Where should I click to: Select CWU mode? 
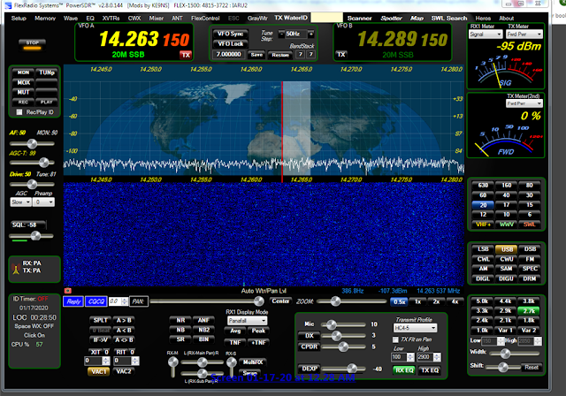tap(506, 259)
